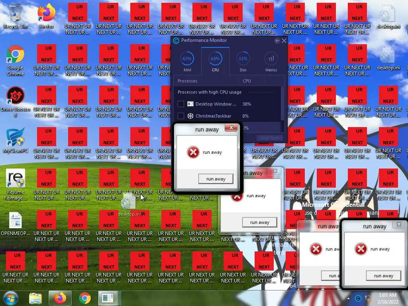The image size is (408, 306).
Task: Open Windows Explorer from the taskbar
Action: click(35, 298)
